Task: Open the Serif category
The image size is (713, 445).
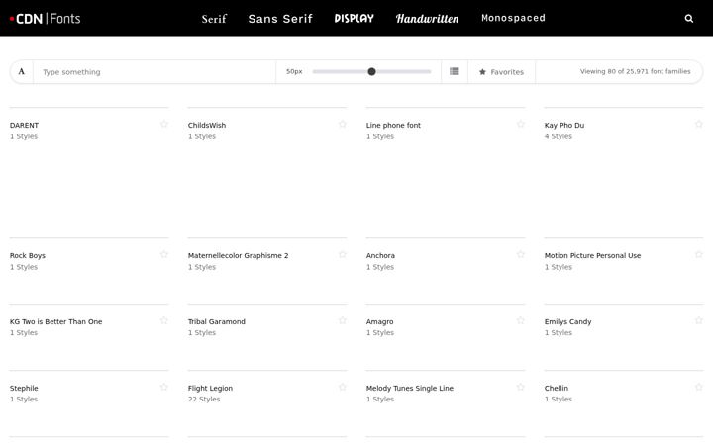Action: click(214, 19)
